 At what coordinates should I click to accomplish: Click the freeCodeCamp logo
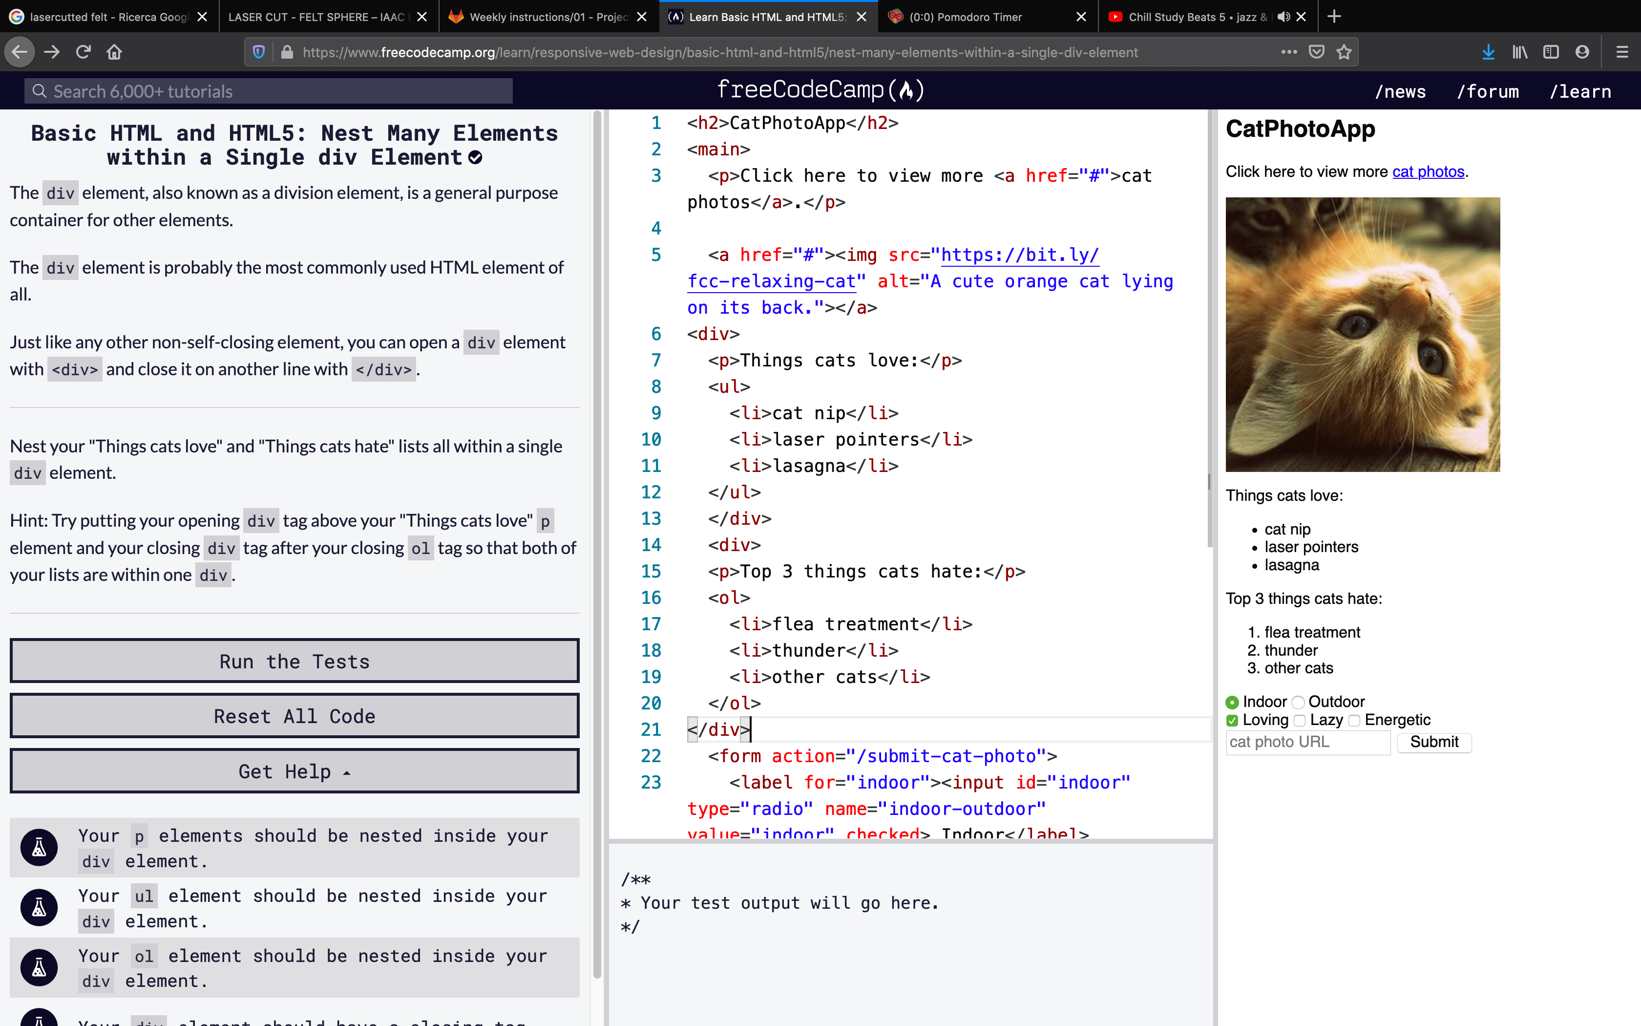coord(820,89)
